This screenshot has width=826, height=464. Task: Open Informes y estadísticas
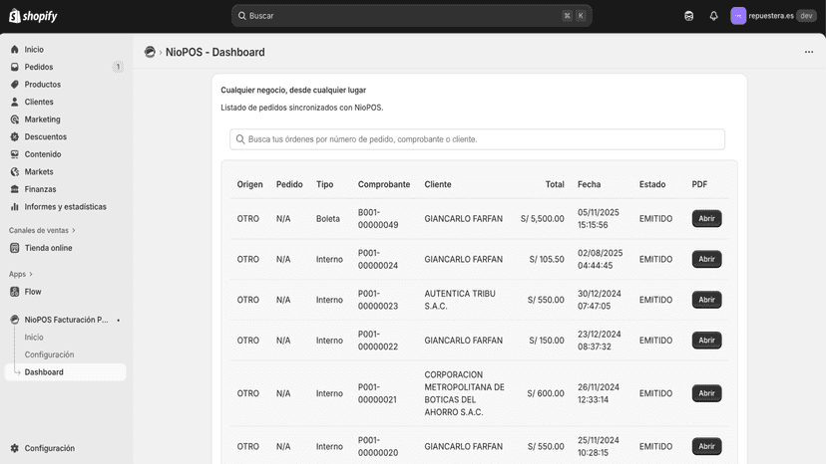pos(65,207)
